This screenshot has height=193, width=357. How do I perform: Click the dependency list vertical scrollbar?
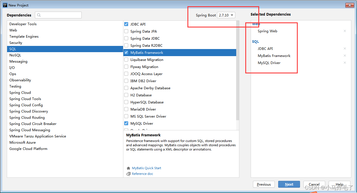click(238, 71)
